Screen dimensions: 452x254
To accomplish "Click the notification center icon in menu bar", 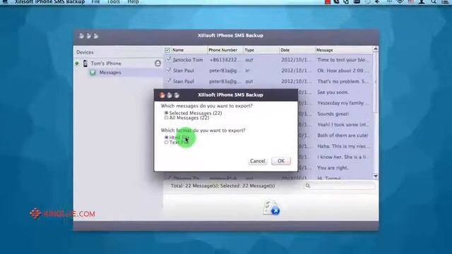I will 444,1.
